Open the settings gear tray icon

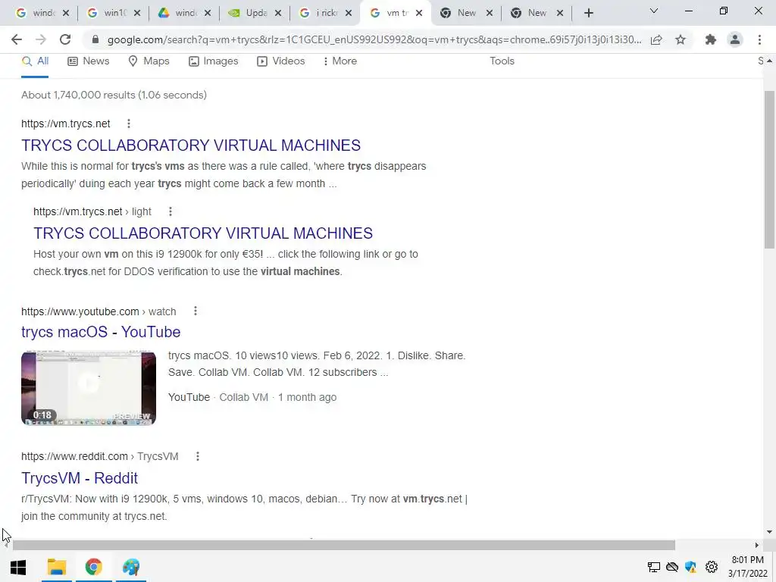click(712, 567)
